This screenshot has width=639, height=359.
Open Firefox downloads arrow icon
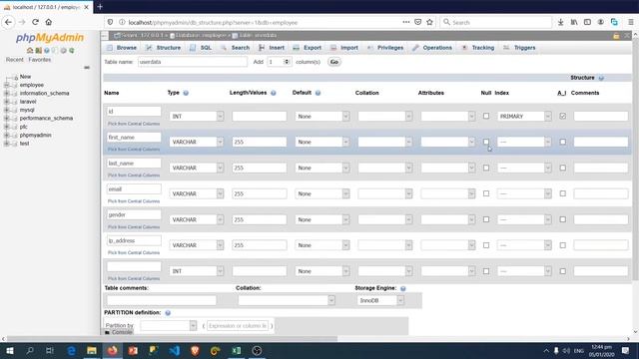(x=561, y=22)
